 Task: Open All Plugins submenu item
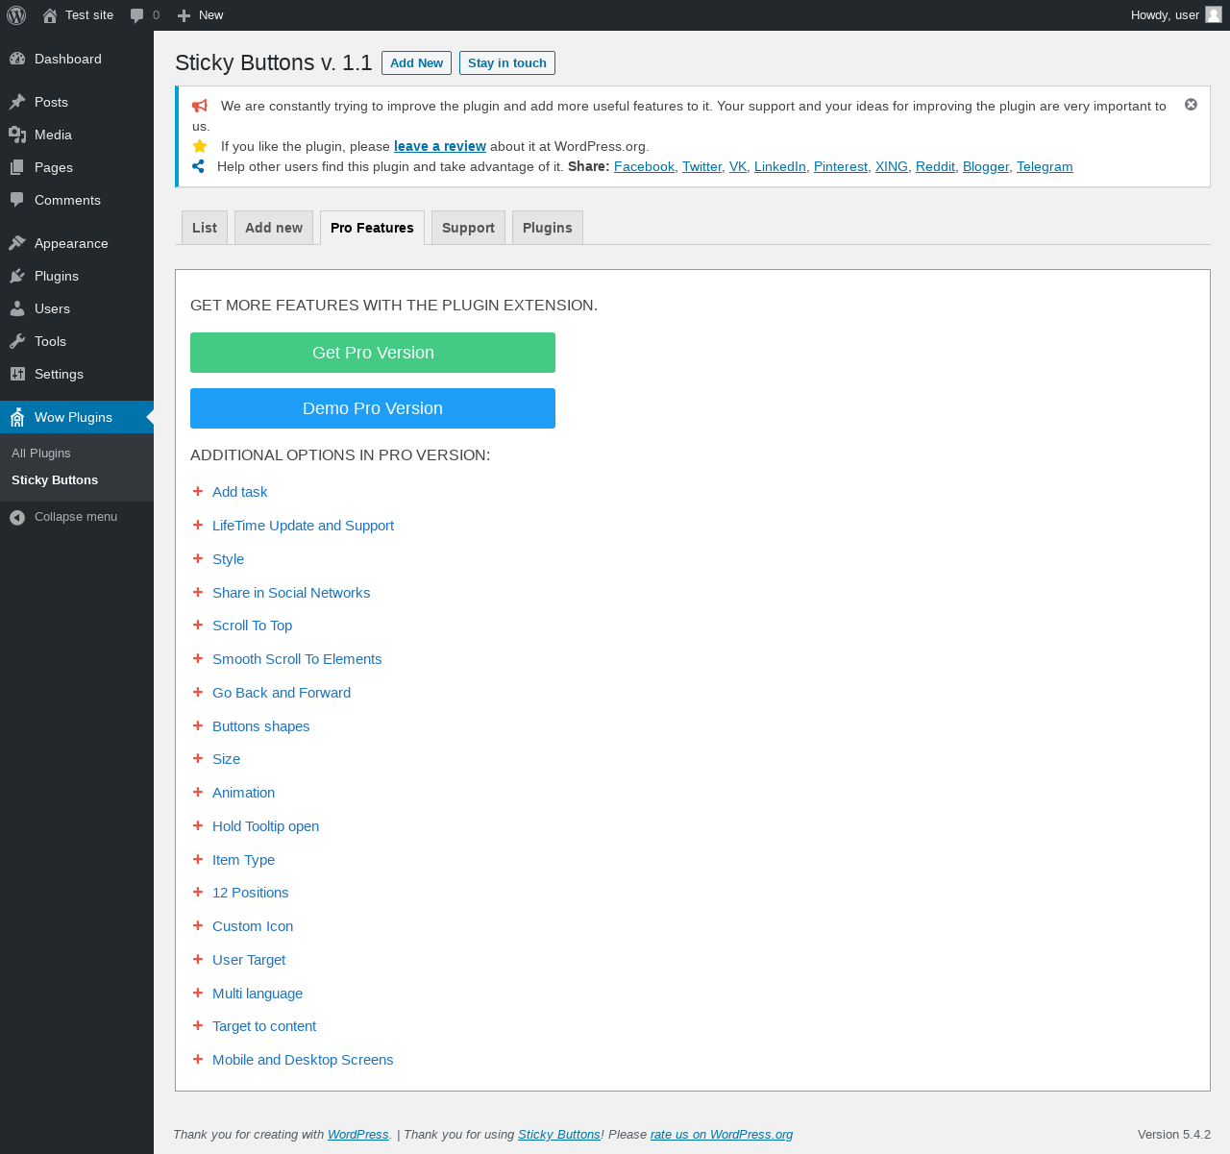tap(41, 454)
